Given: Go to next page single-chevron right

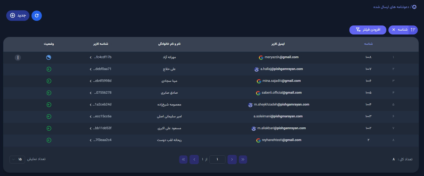Looking at the screenshot, I should pos(232,160).
